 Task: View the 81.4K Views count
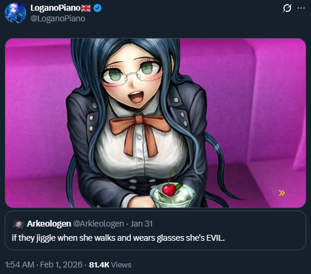coord(110,265)
